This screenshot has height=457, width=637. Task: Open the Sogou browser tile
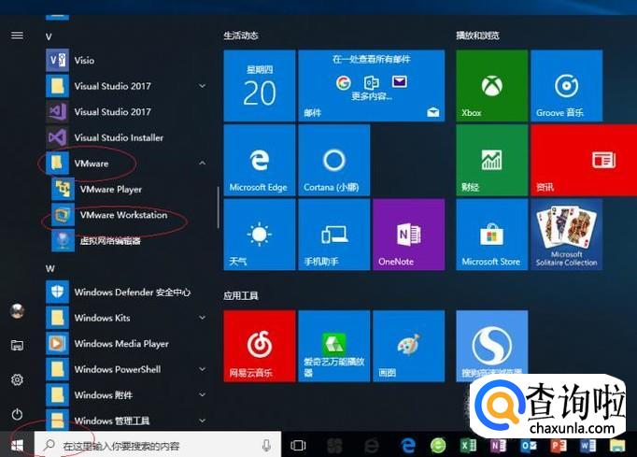(491, 346)
